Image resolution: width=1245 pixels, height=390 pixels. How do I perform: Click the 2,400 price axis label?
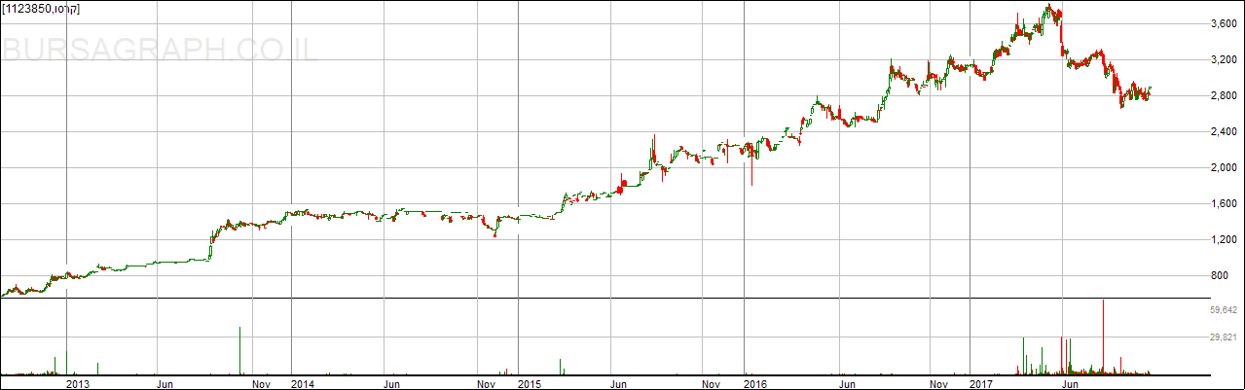coord(1223,131)
